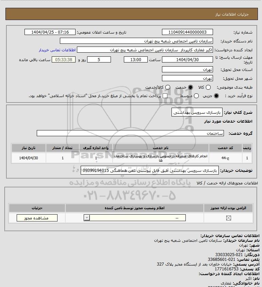Viewport: 262px width, 287px height.
Task: Click اعلام وضعیت مجوز توسط تامین کننده header
Action: tap(135, 208)
